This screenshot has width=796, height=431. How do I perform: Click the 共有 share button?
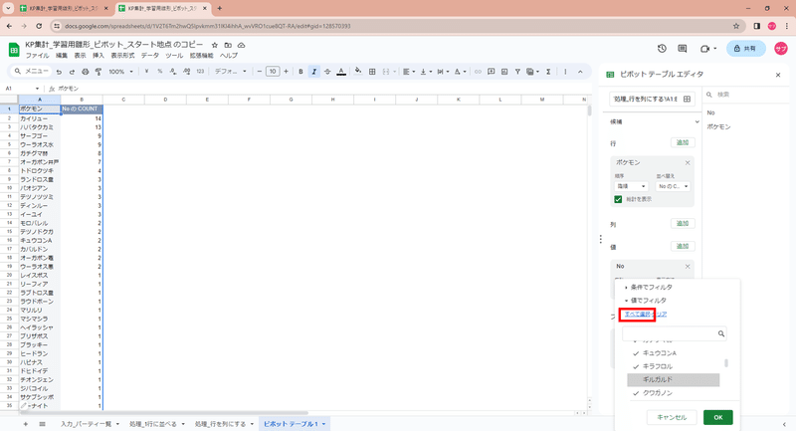745,48
